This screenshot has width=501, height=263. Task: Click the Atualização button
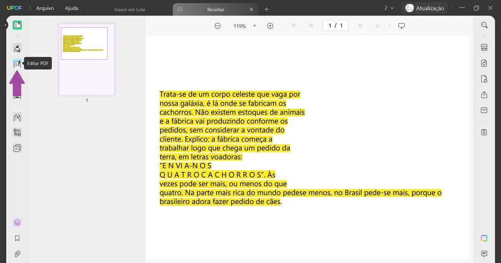coord(425,8)
